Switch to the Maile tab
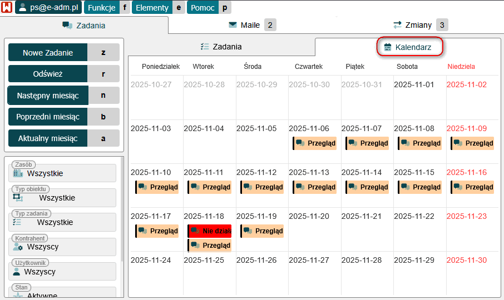 coord(252,25)
